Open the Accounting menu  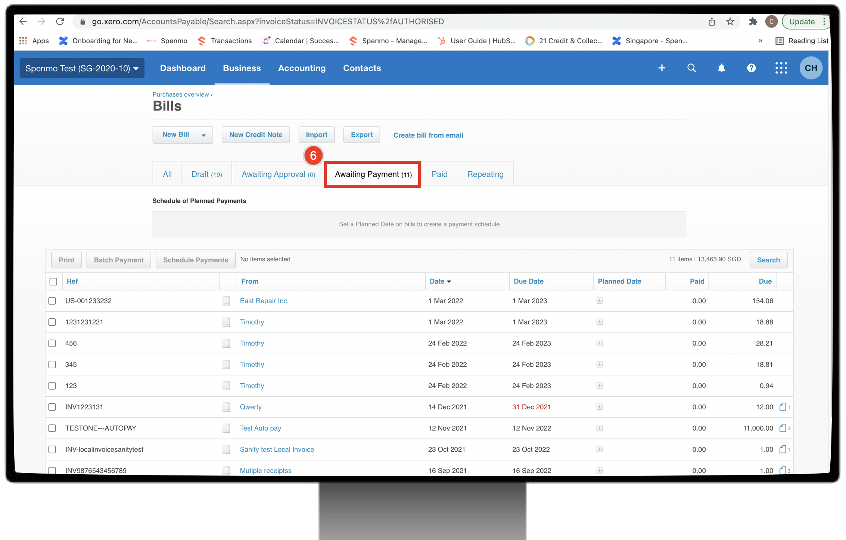[302, 68]
